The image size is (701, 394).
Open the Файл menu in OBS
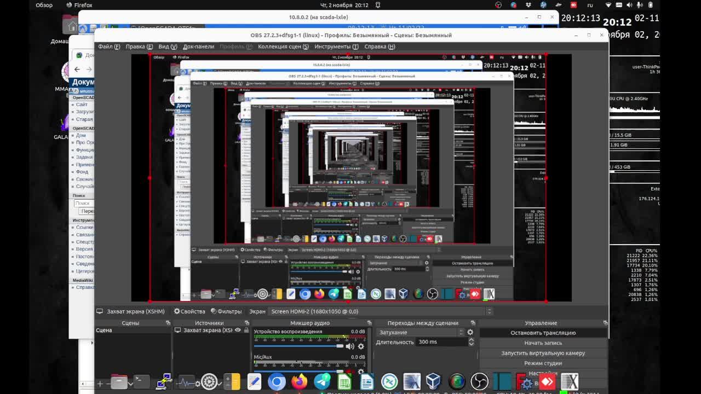(109, 47)
